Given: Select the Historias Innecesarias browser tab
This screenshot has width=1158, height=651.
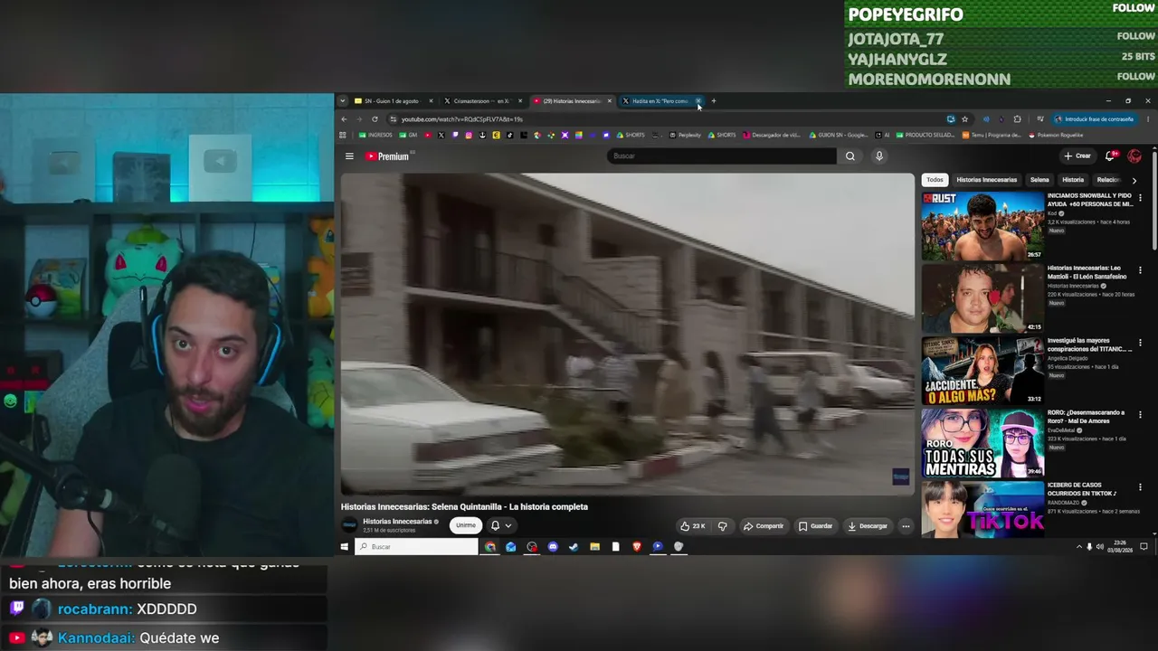Looking at the screenshot, I should tap(572, 101).
